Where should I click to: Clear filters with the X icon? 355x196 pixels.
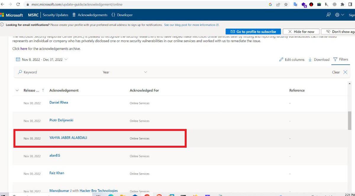[345, 72]
